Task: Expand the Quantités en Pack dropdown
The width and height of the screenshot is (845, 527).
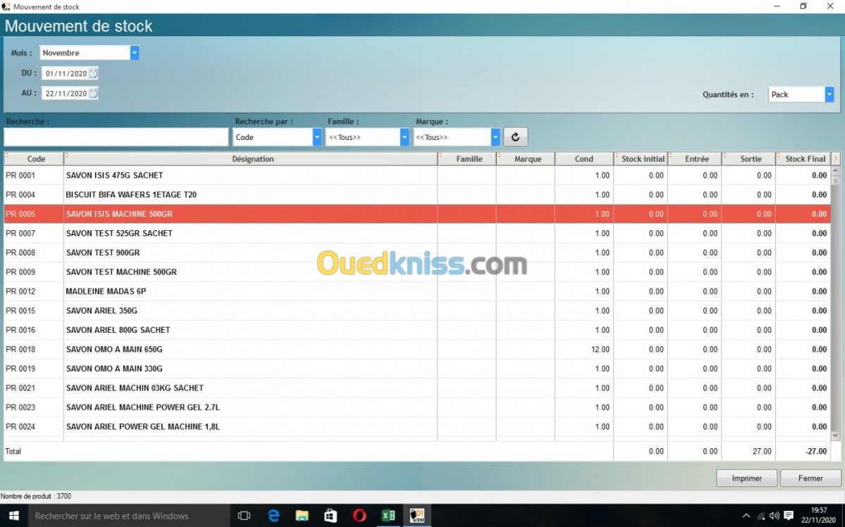Action: click(830, 94)
